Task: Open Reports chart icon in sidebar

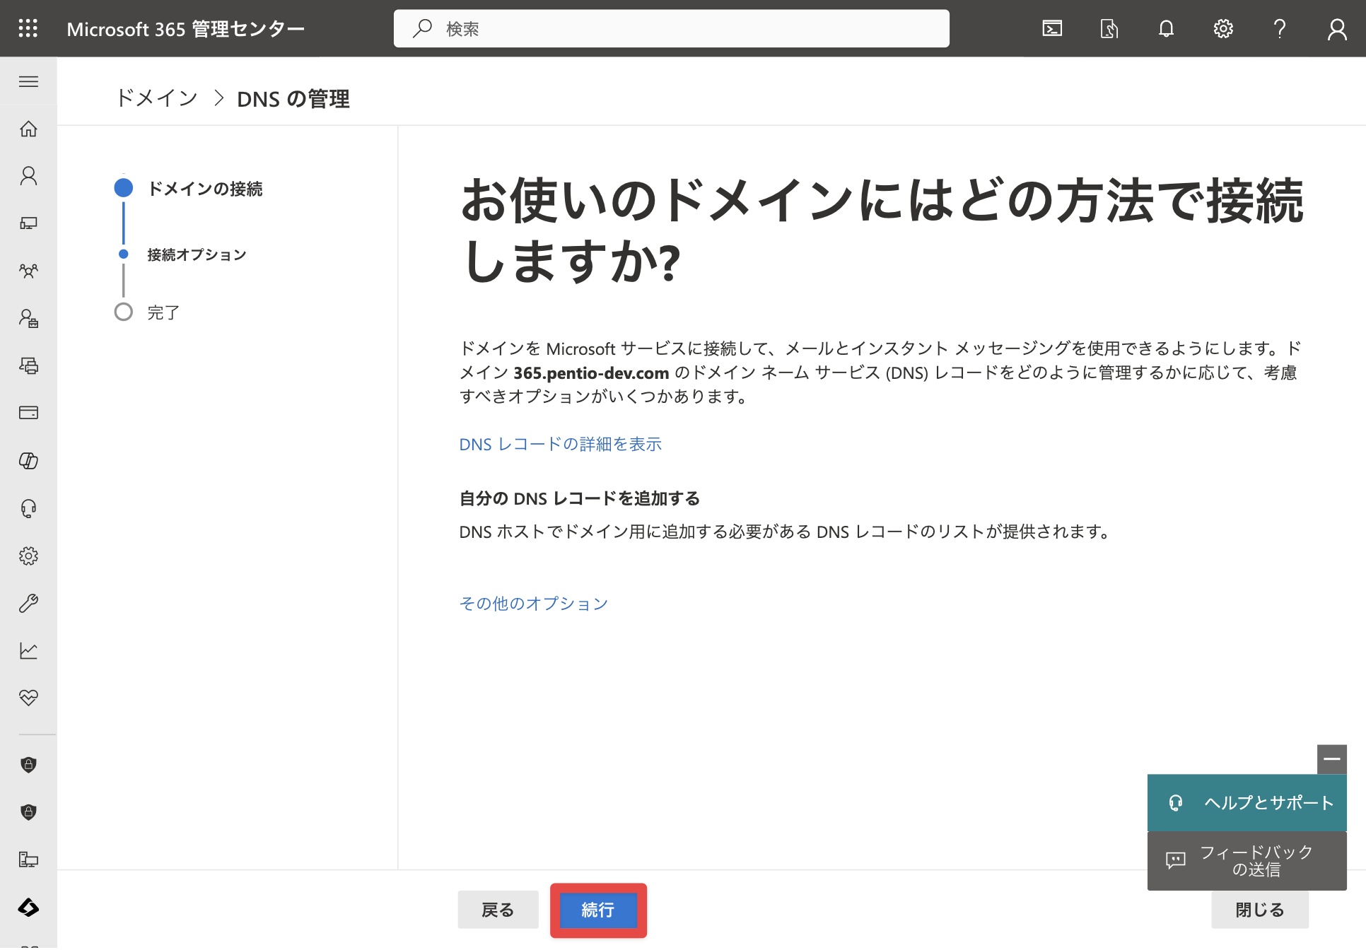Action: (28, 650)
